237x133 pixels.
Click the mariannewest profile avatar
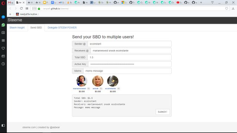(81, 81)
